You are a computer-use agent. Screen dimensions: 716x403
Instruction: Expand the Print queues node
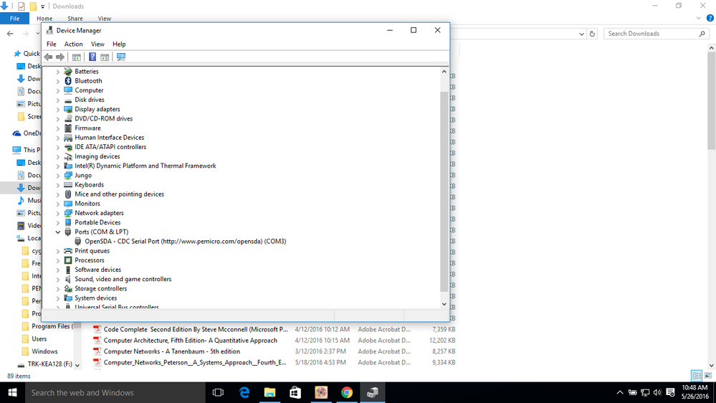coord(58,251)
